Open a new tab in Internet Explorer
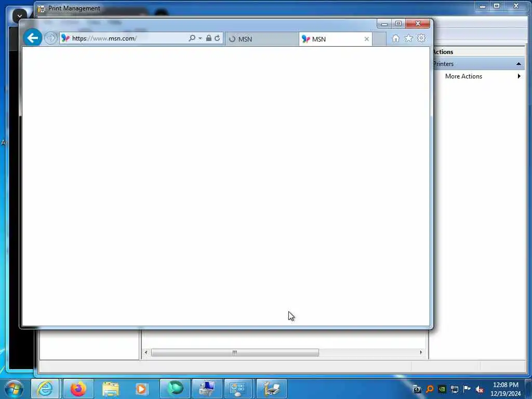 379,39
